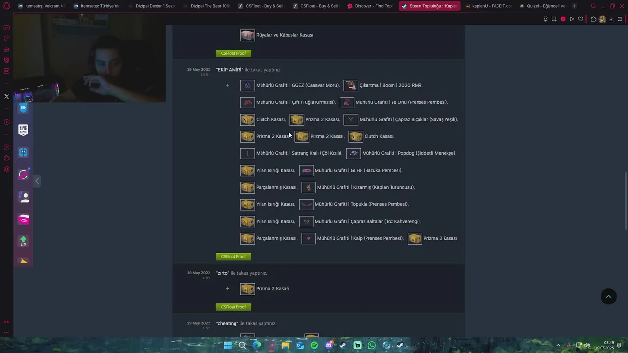The height and width of the screenshot is (353, 628).
Task: Switch to the Dizipal Dexter tab
Action: 151,6
